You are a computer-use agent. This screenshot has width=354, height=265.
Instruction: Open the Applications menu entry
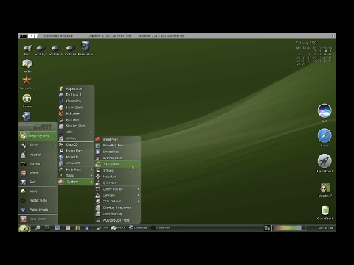point(38,136)
